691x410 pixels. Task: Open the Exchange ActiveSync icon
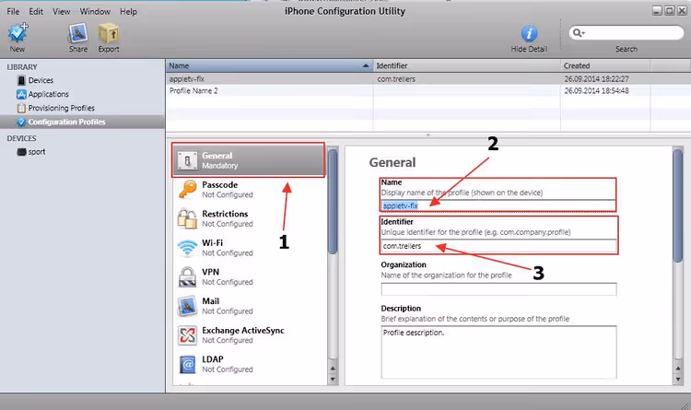[187, 335]
